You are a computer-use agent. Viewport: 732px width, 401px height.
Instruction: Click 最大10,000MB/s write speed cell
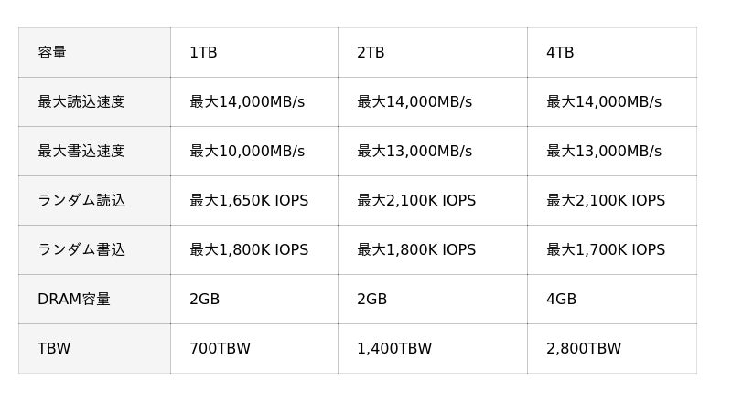254,151
